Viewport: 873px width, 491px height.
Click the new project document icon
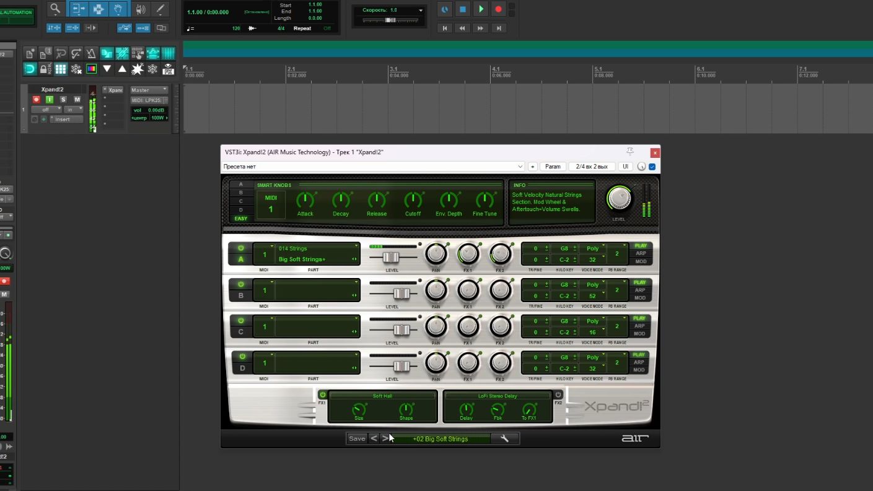(30, 54)
